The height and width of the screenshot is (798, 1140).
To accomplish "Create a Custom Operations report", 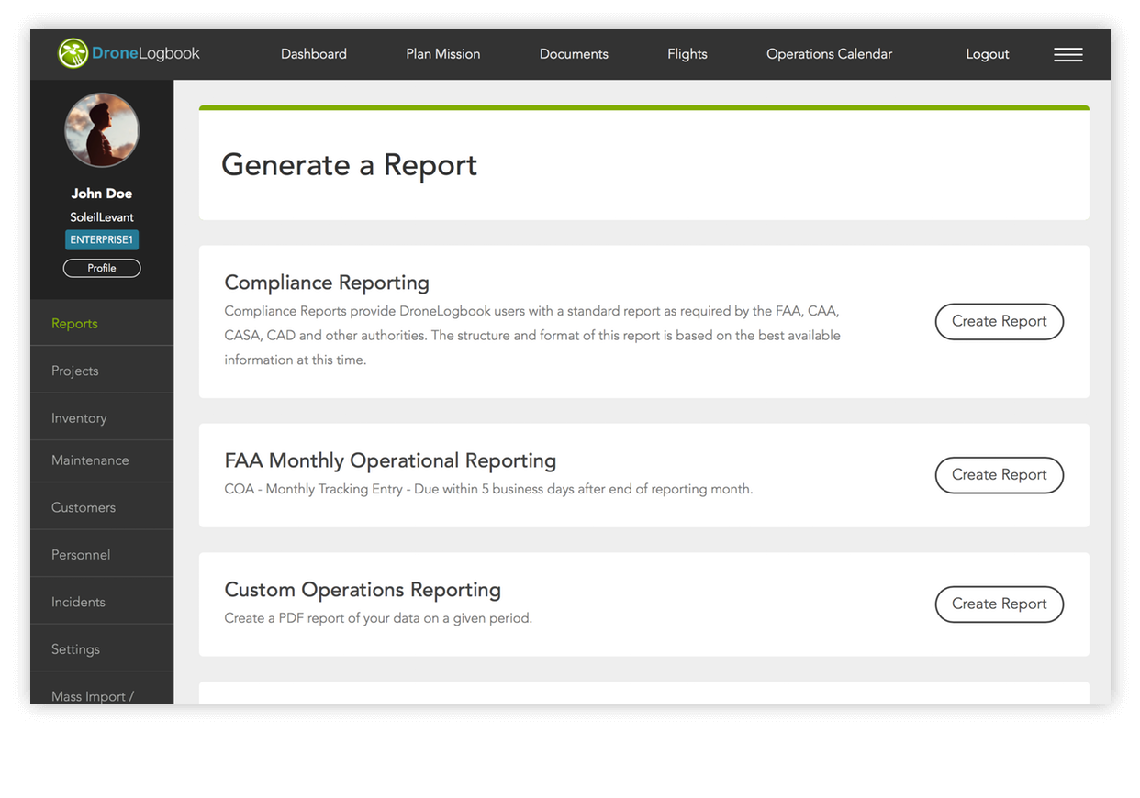I will (x=999, y=604).
